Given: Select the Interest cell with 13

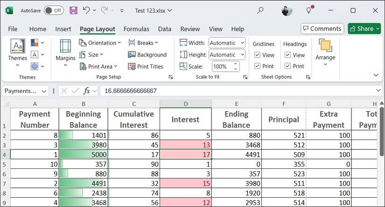Looking at the screenshot, I should tap(186, 145).
